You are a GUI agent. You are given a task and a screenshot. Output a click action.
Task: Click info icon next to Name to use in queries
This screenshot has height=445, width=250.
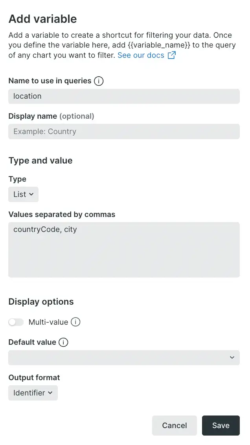(x=99, y=81)
